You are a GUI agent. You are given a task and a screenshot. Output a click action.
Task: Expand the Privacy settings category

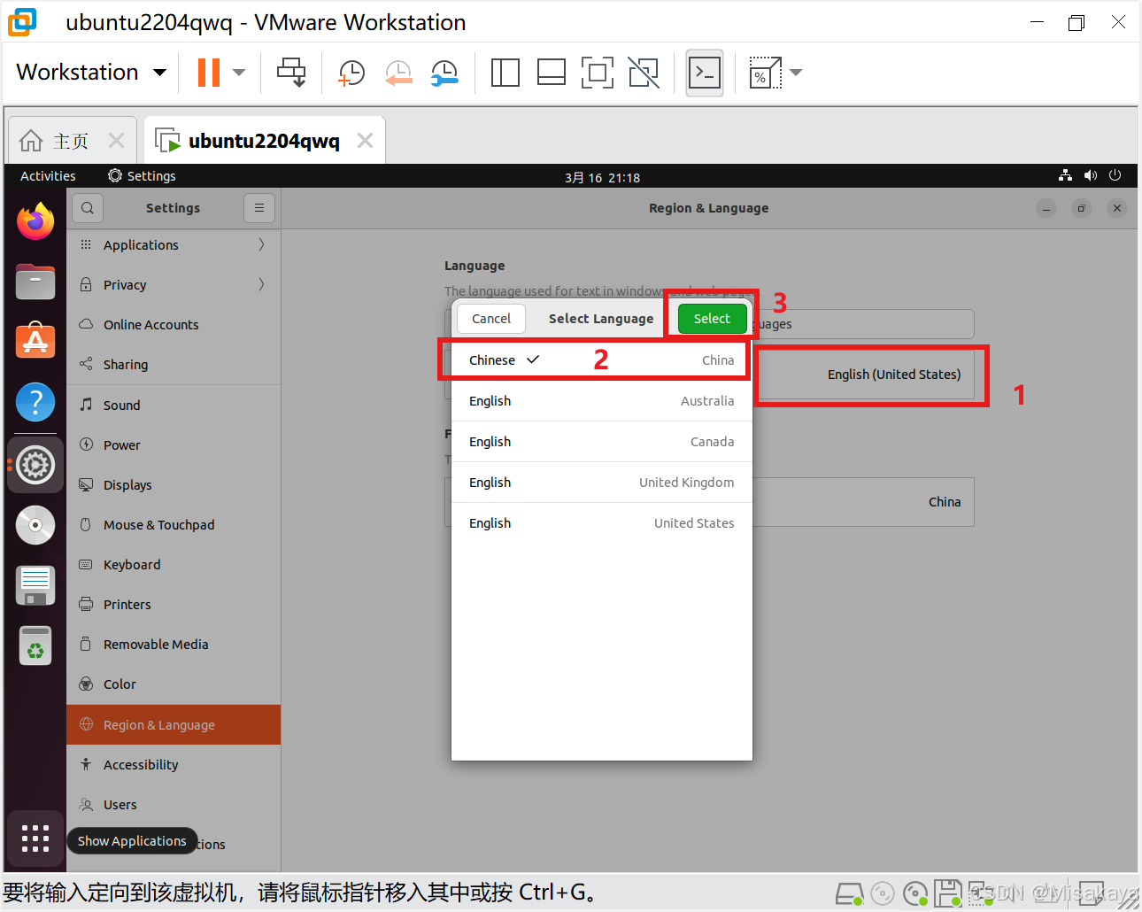(x=174, y=285)
